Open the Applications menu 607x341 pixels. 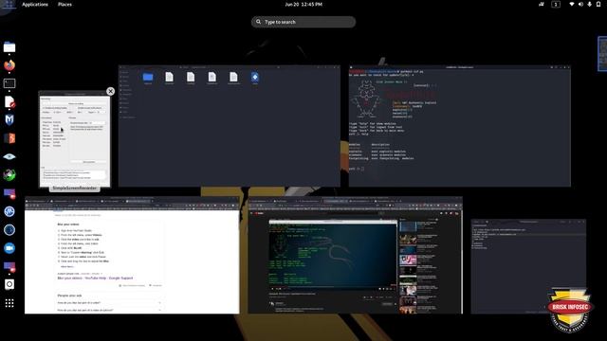[35, 4]
